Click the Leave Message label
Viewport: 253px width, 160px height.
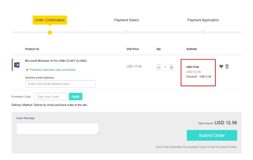click(25, 118)
